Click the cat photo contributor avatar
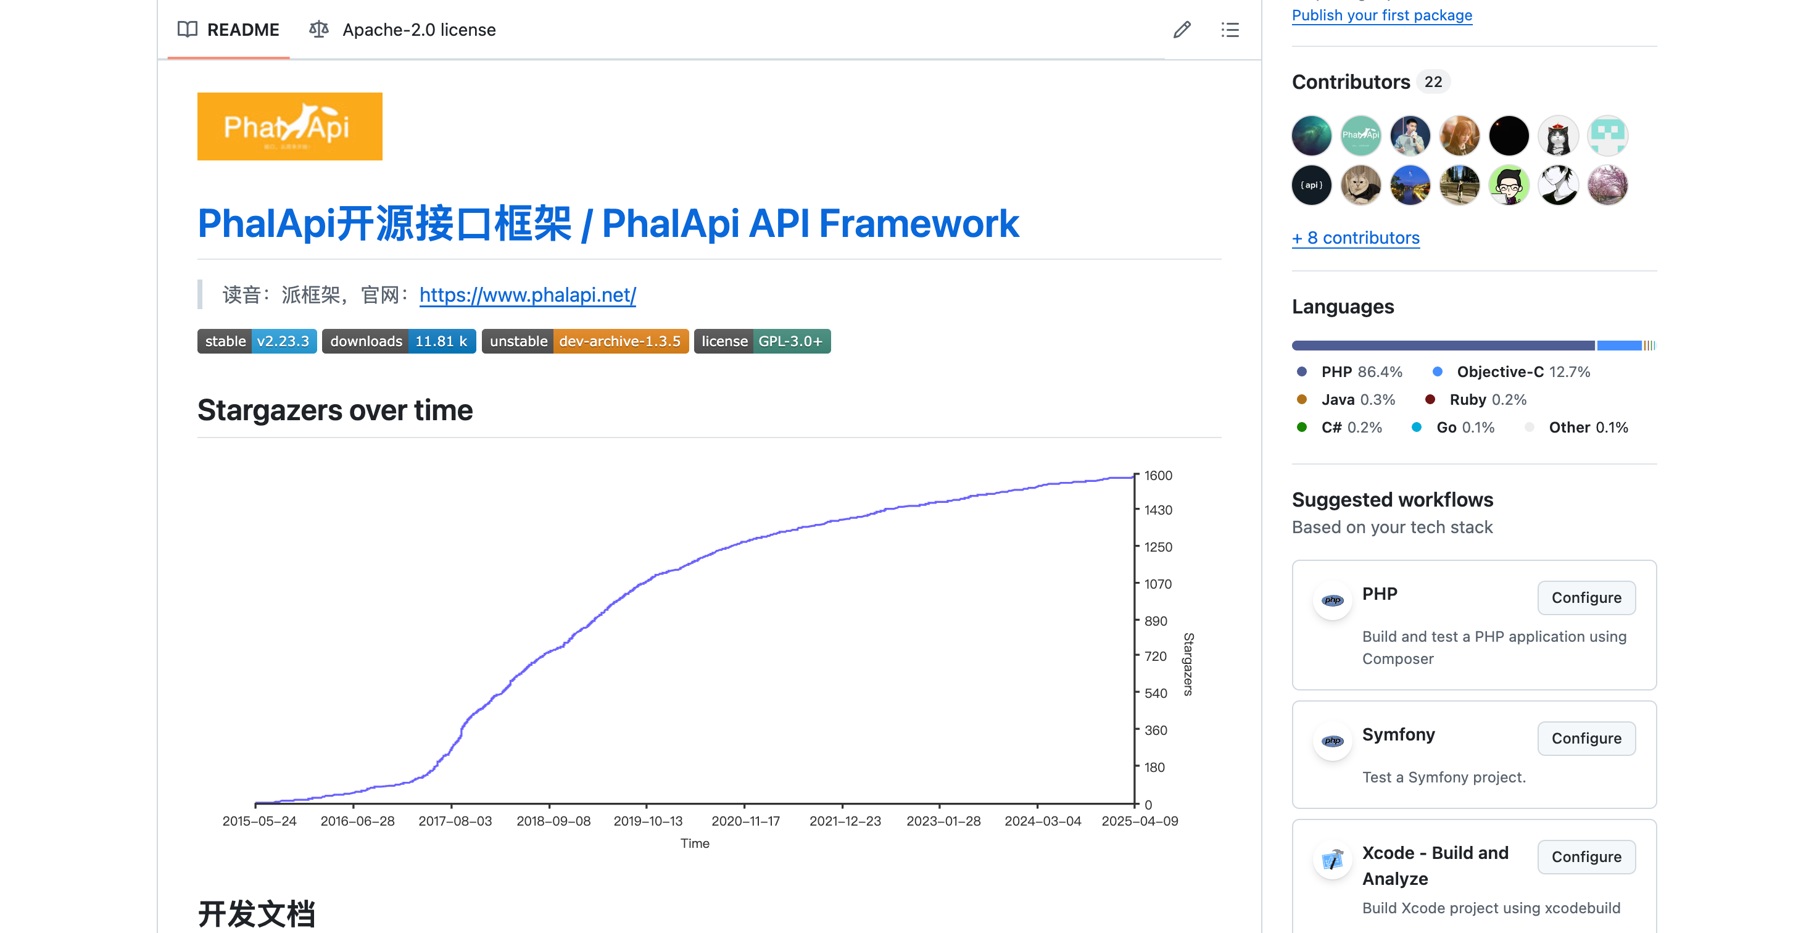 tap(1360, 185)
